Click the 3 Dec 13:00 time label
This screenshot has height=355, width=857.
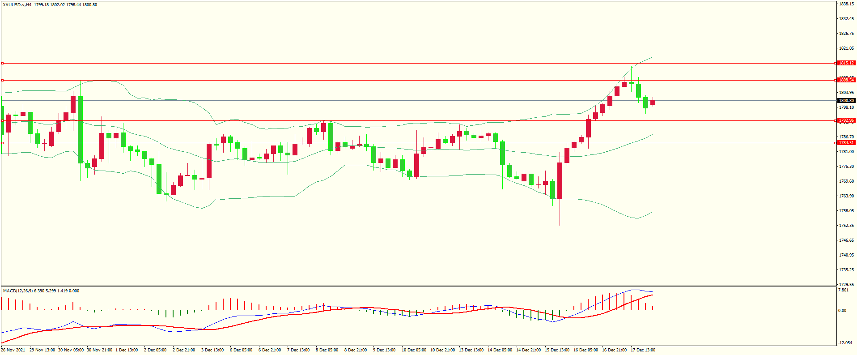click(212, 350)
